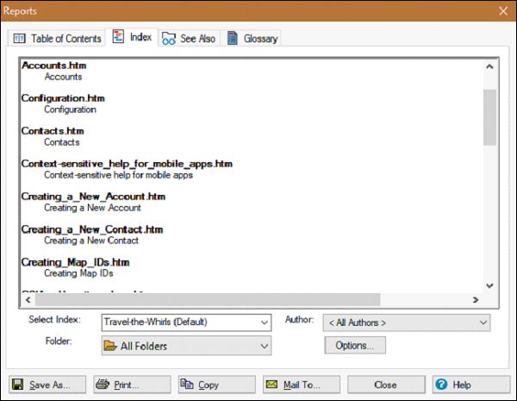Select Configuration.htm heading
The height and width of the screenshot is (401, 517).
pyautogui.click(x=63, y=98)
